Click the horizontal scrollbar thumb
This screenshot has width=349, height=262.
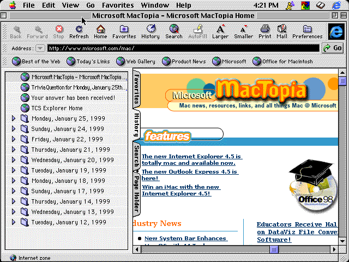pos(274,249)
